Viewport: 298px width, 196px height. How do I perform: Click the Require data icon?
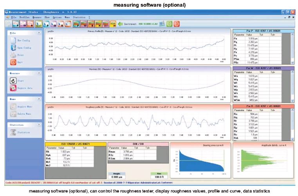(x=13, y=88)
